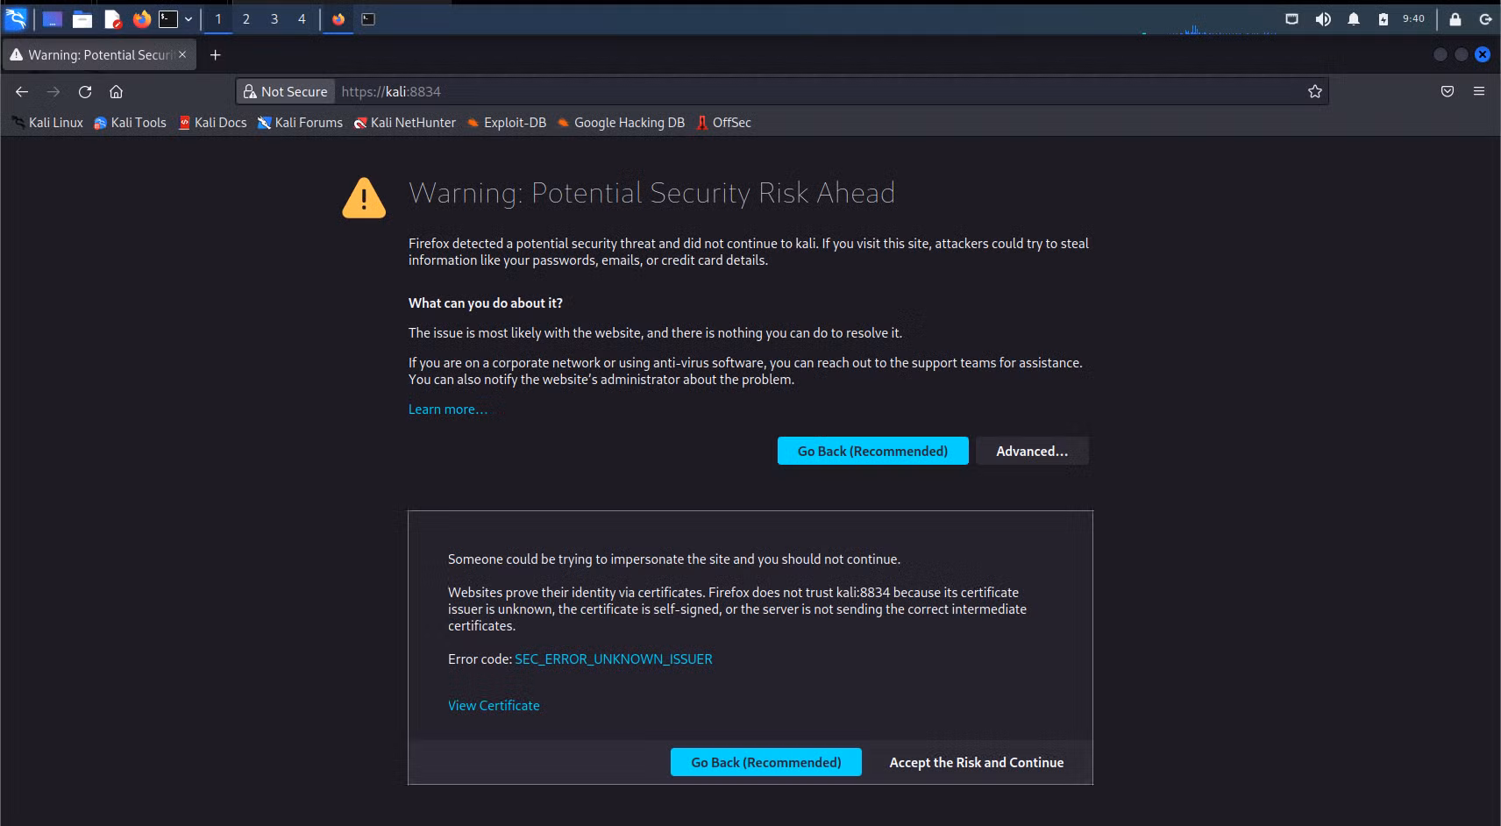Open the volume control in system tray
Screen dimensions: 1501x826
[1323, 18]
